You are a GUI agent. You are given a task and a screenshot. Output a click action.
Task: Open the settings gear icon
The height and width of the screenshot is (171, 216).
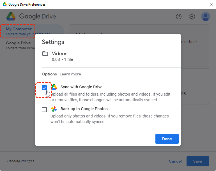(x=192, y=17)
